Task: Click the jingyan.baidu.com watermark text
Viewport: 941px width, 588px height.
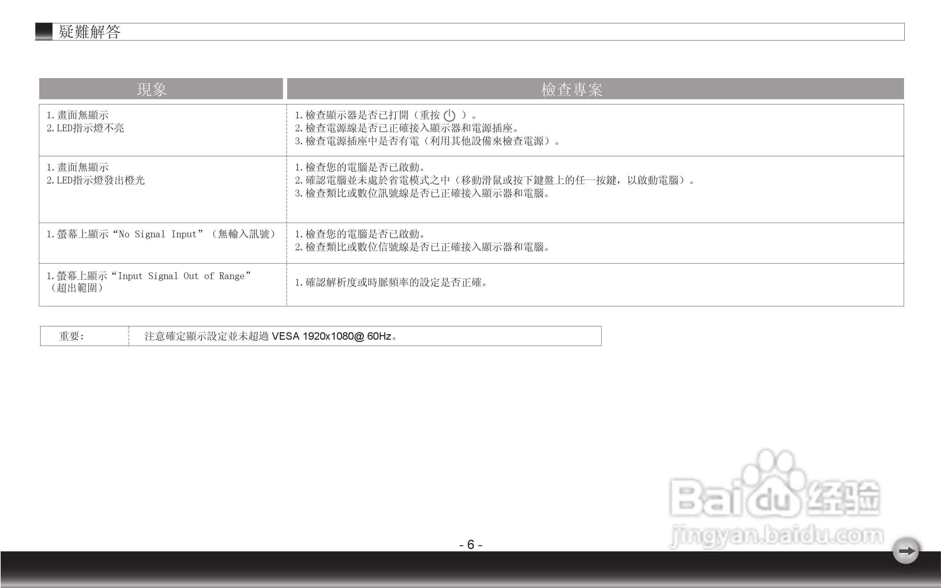Action: point(777,535)
